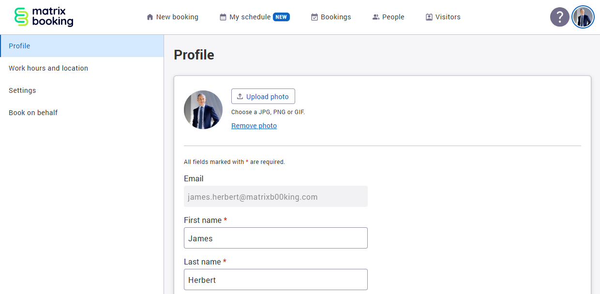This screenshot has width=600, height=294.
Task: Click the Upload photo button
Action: [x=263, y=96]
